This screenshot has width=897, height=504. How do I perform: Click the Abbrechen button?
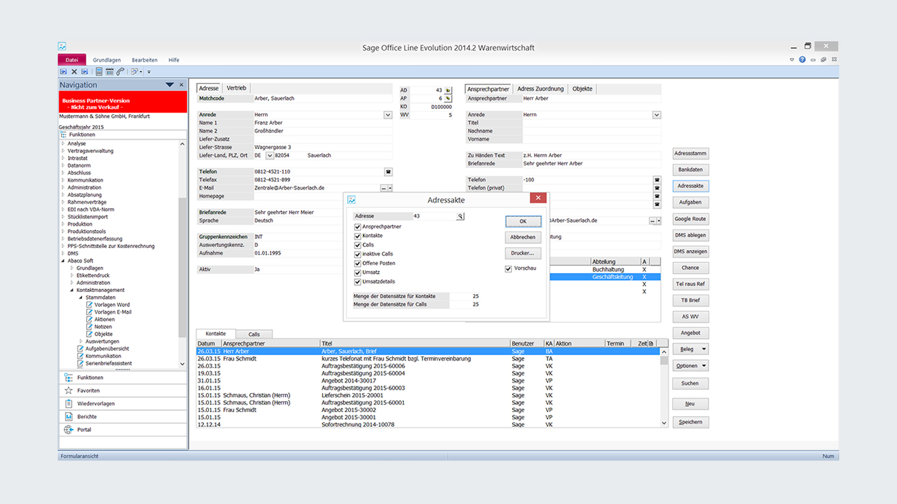[x=523, y=237]
